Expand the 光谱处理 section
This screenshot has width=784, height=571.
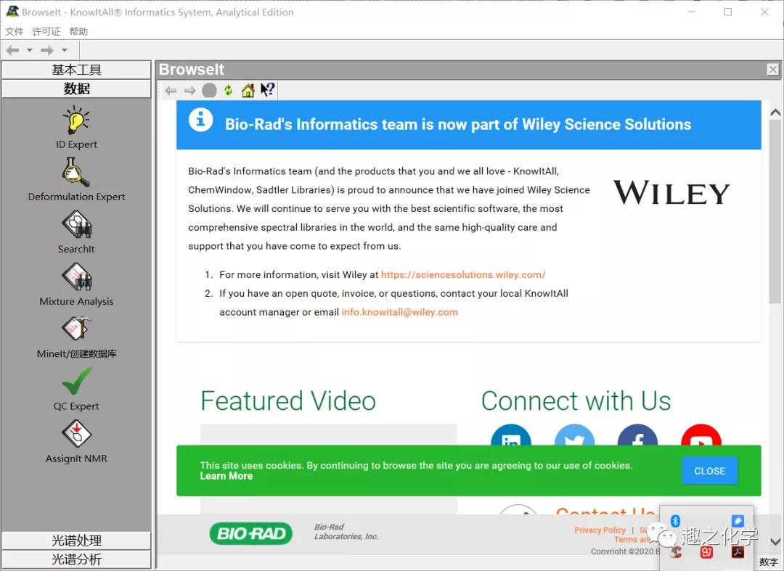tap(76, 541)
